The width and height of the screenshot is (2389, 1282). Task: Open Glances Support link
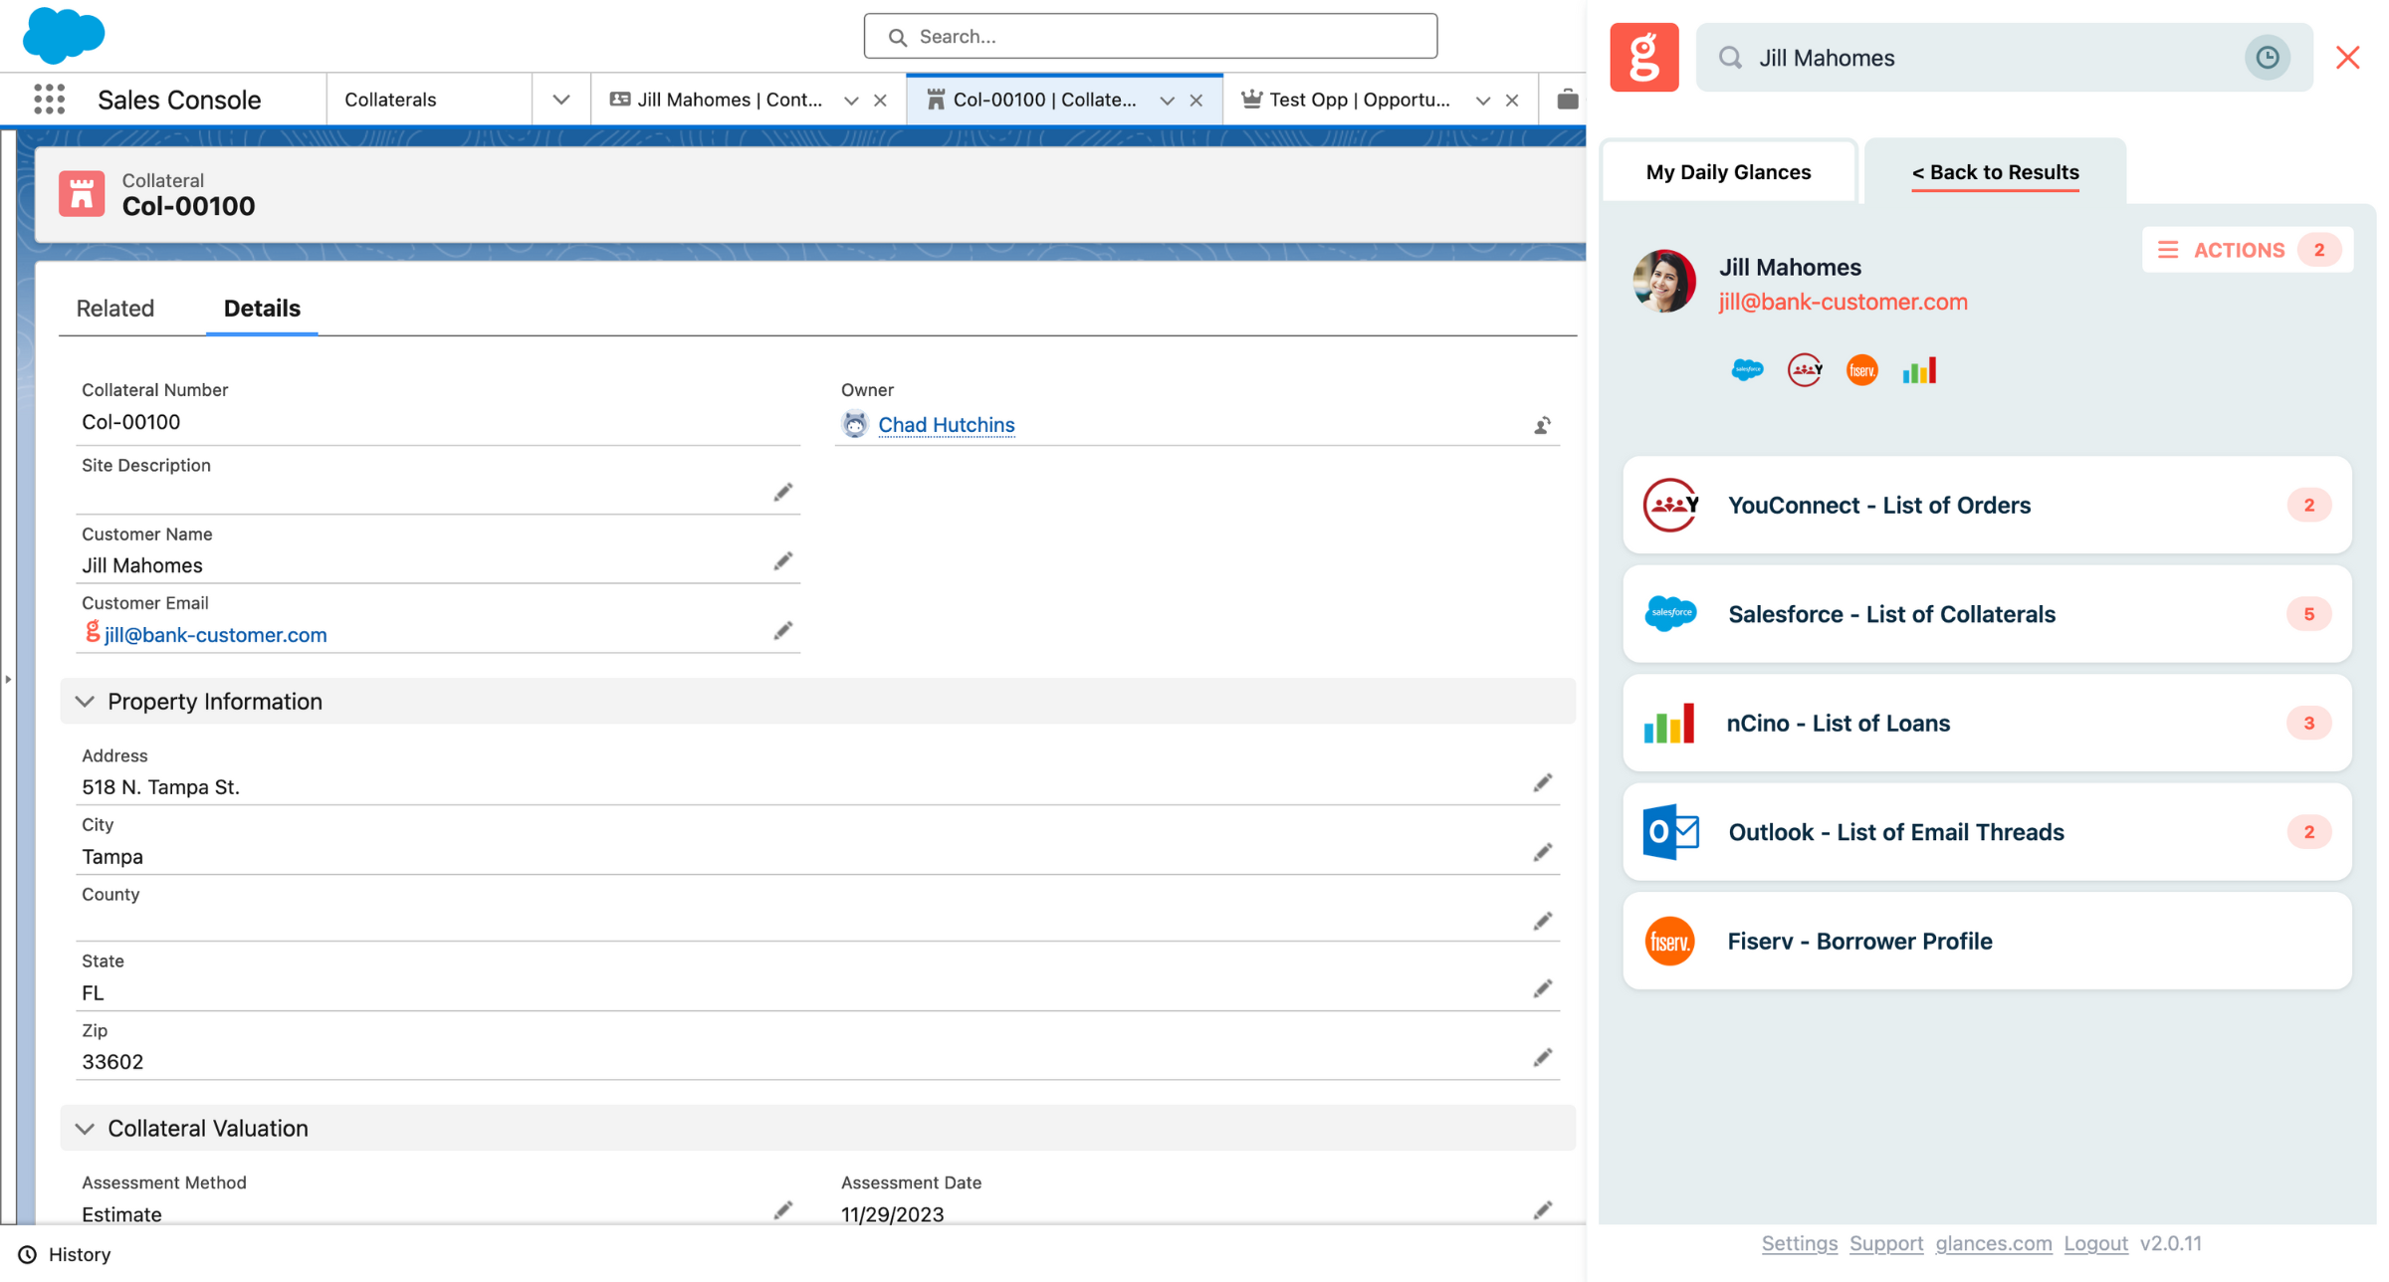(1885, 1243)
